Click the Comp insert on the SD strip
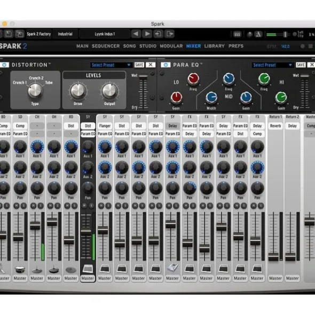The height and width of the screenshot is (315, 315). point(20,126)
